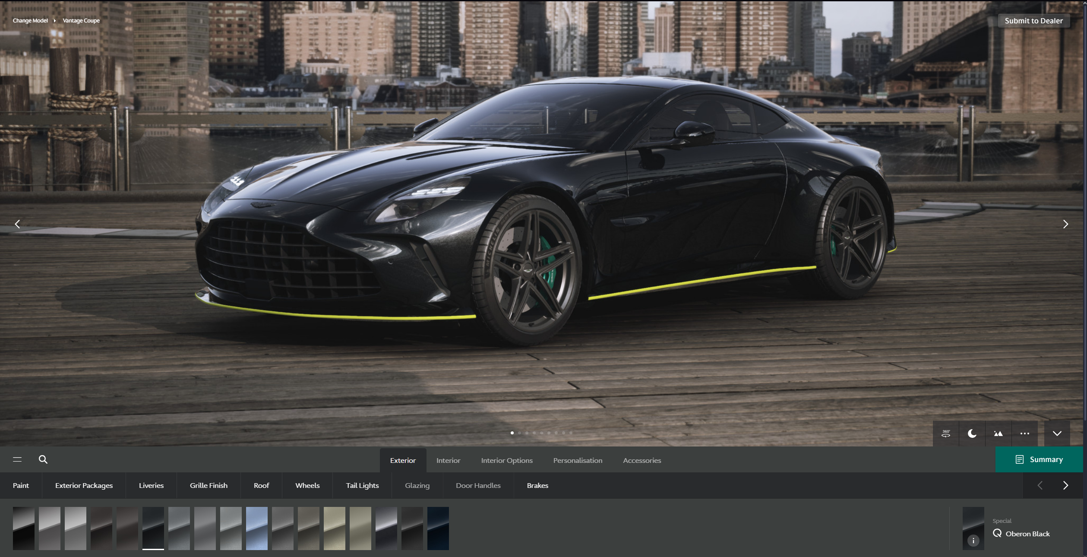Click Submit to Dealer button
Image resolution: width=1087 pixels, height=557 pixels.
[1033, 21]
